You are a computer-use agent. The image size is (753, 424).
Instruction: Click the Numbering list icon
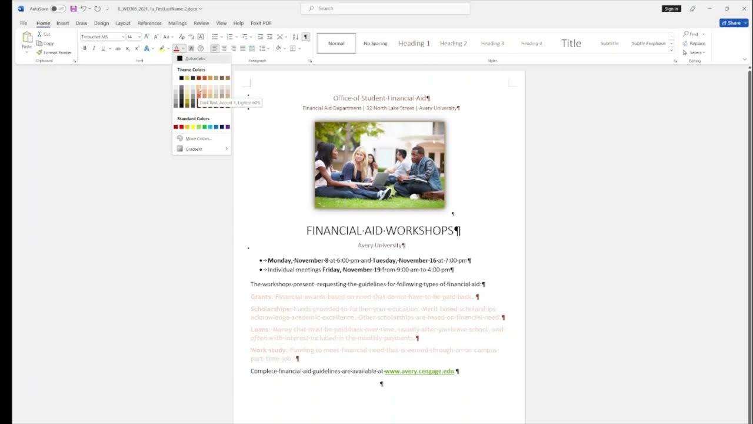pos(230,37)
